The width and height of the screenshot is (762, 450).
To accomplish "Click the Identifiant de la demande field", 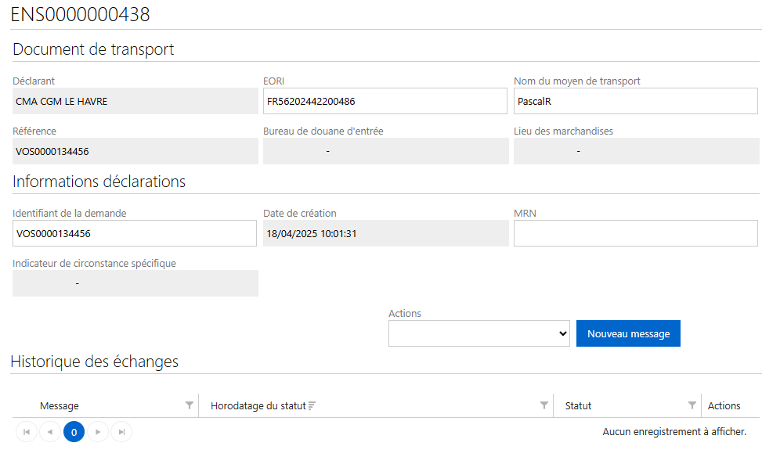I will tap(135, 233).
